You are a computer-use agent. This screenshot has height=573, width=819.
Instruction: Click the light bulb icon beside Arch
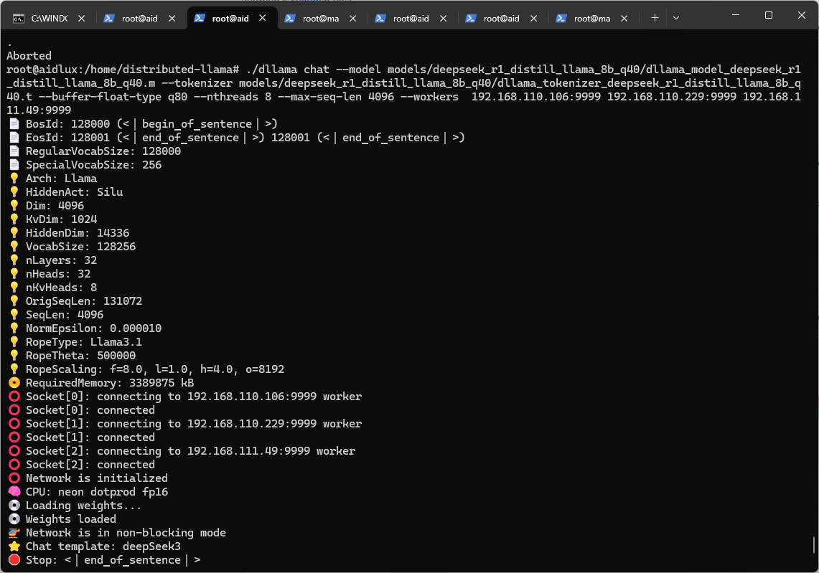(14, 178)
